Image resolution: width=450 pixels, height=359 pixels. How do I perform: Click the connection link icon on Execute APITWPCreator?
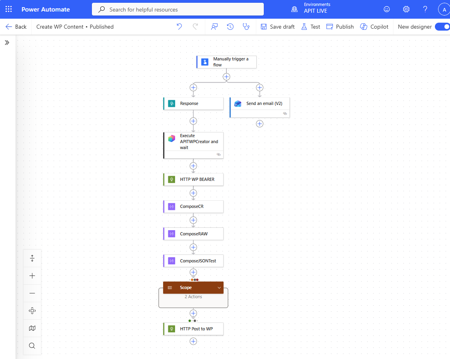pyautogui.click(x=219, y=155)
